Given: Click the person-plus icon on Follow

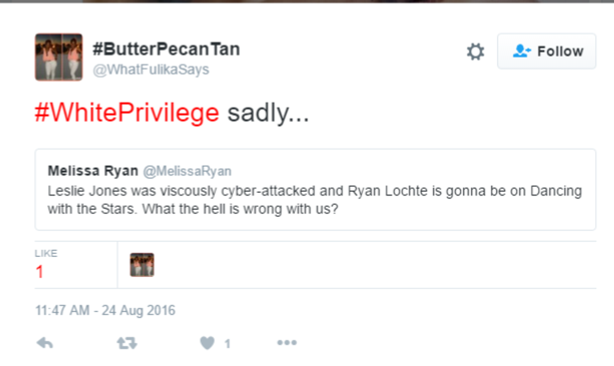Looking at the screenshot, I should coord(521,51).
